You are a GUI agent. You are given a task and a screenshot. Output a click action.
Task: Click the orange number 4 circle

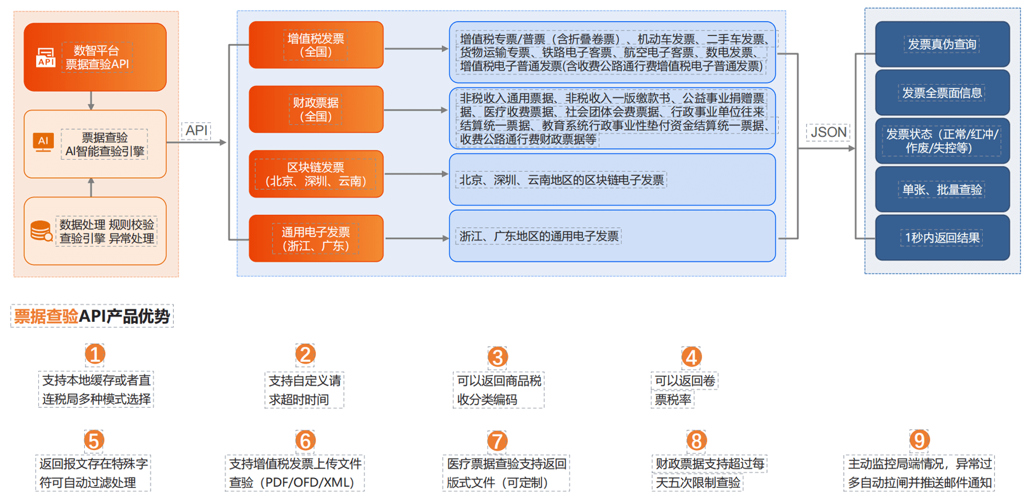pyautogui.click(x=691, y=357)
